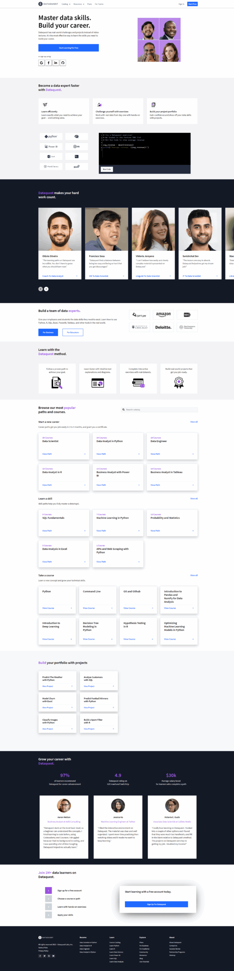Click the Search catalog input field
The image size is (234, 971).
pyautogui.click(x=159, y=410)
